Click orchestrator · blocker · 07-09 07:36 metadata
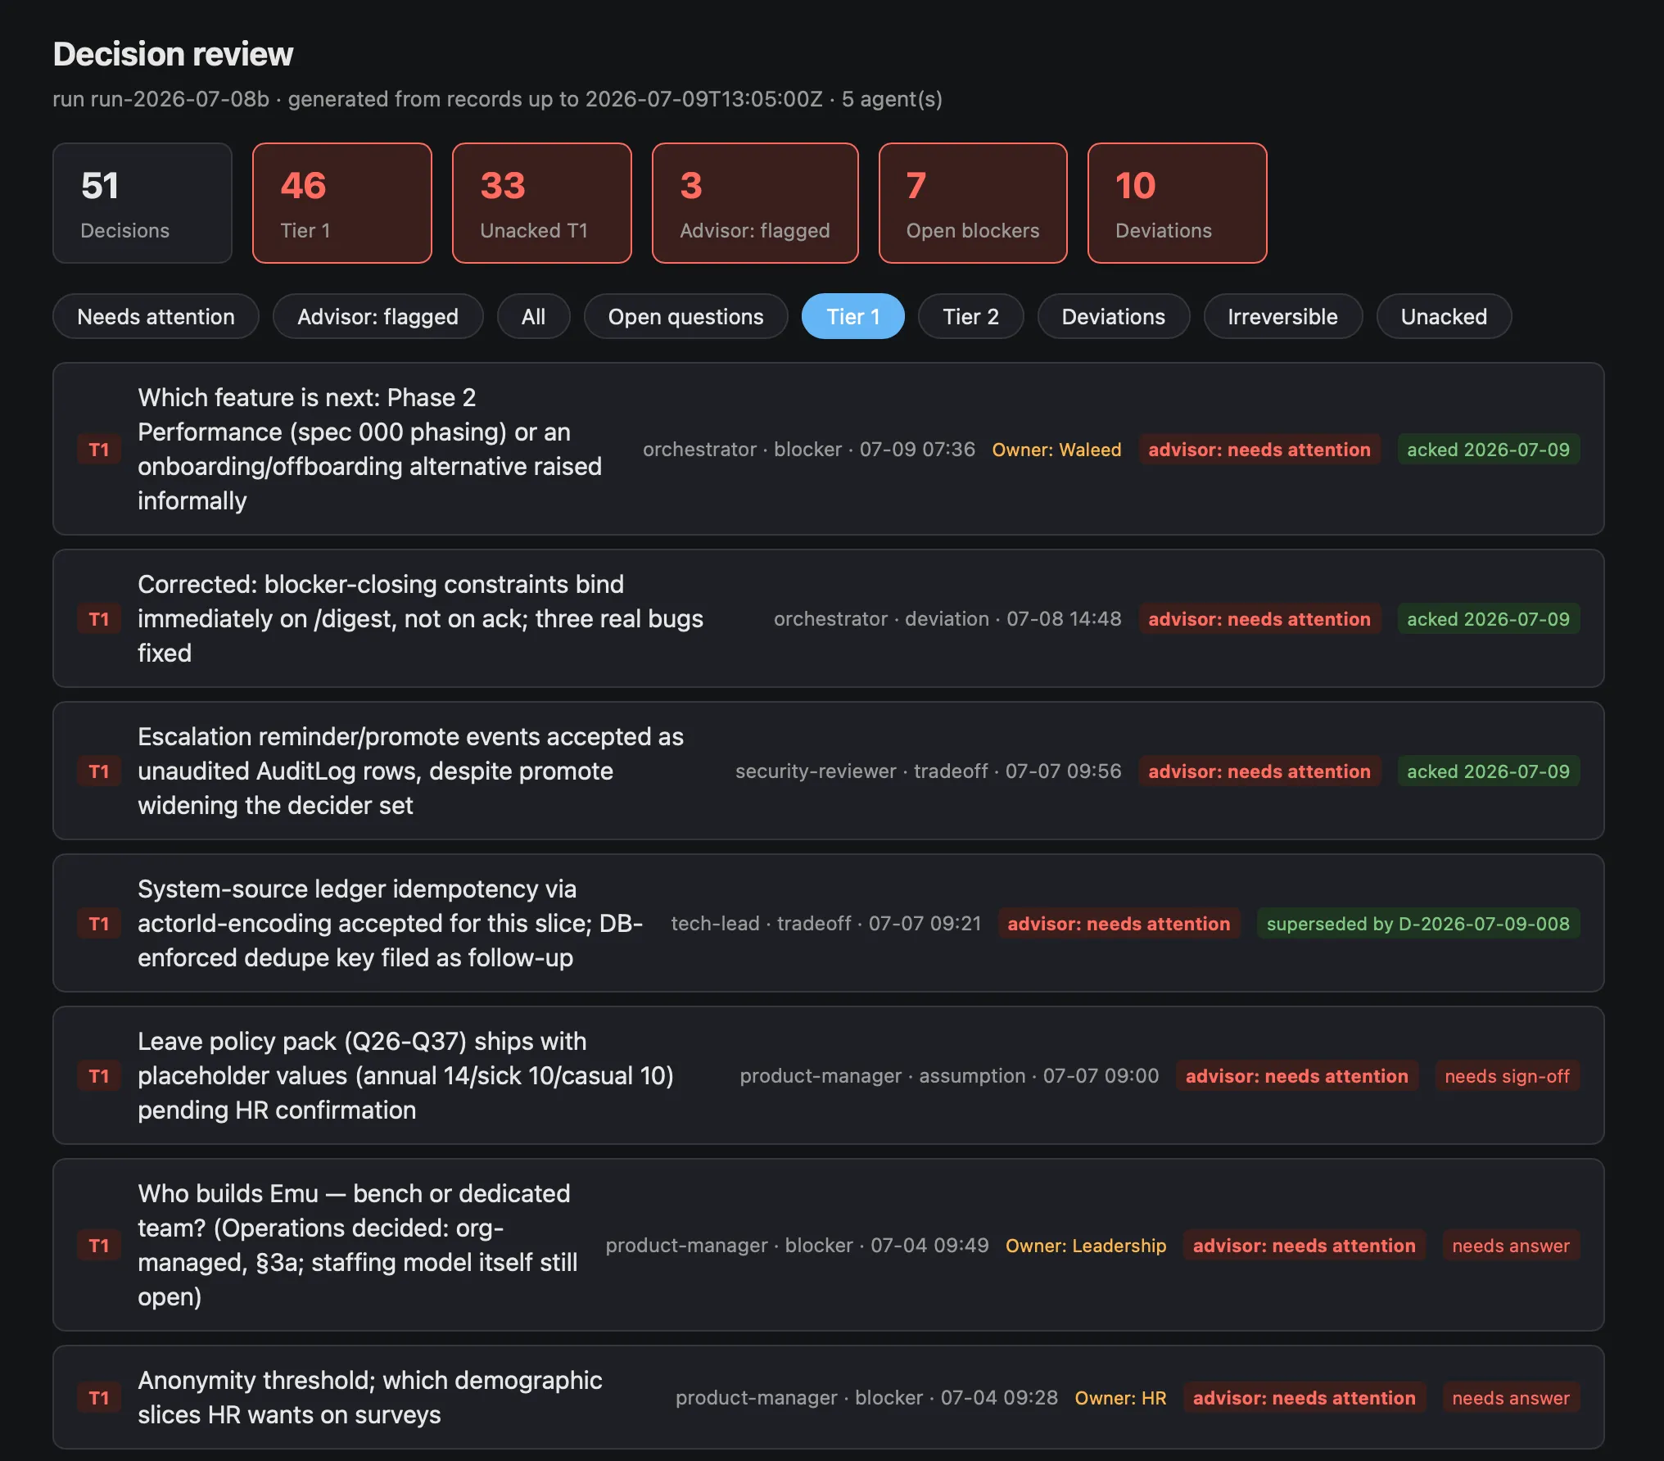The image size is (1664, 1461). [809, 450]
